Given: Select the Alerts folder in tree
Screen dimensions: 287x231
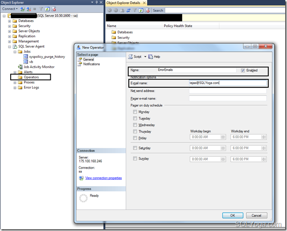Looking at the screenshot, I should coord(28,72).
